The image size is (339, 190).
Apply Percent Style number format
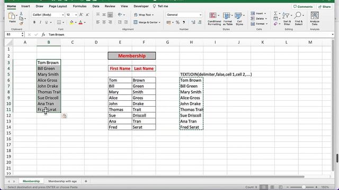pyautogui.click(x=177, y=22)
